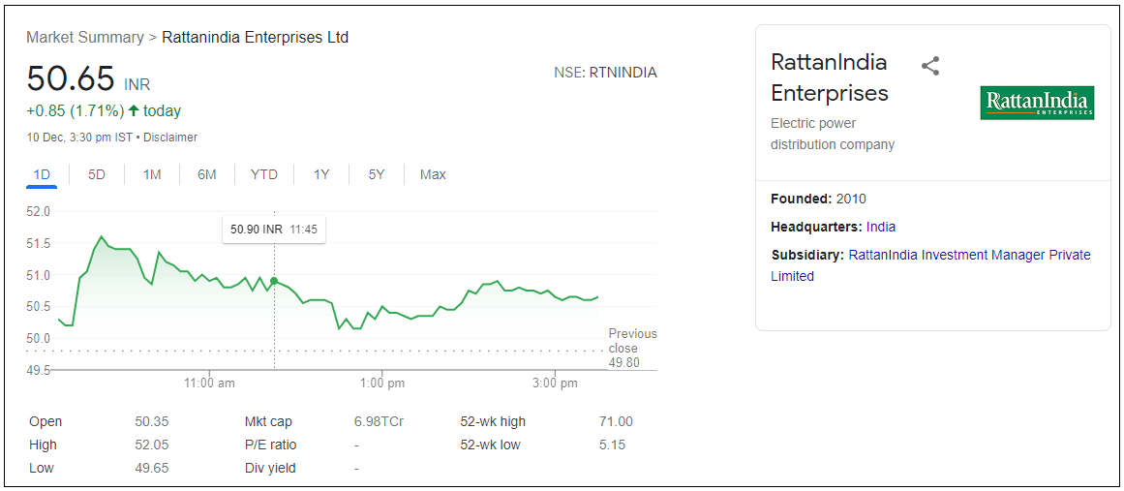Open the Disclaimer link
The width and height of the screenshot is (1124, 491).
[170, 137]
